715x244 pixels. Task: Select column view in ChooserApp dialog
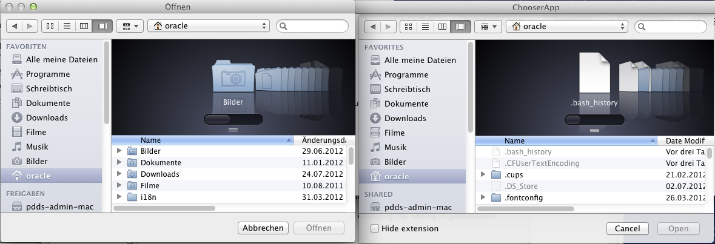point(443,27)
